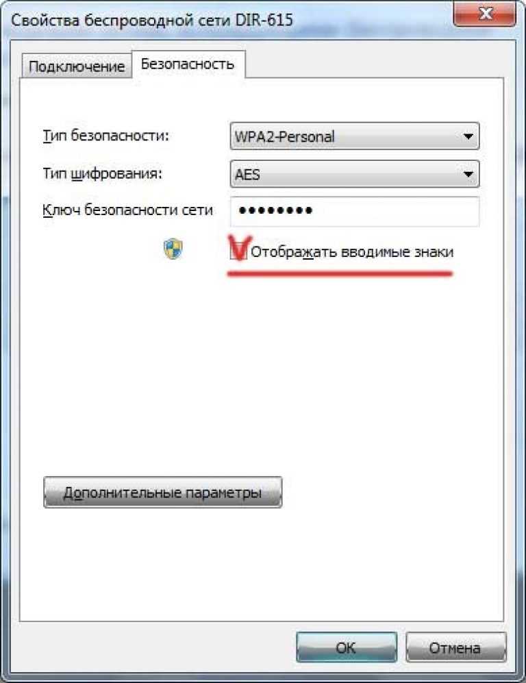The height and width of the screenshot is (683, 526).
Task: Click the Отмена button
Action: pos(455,647)
